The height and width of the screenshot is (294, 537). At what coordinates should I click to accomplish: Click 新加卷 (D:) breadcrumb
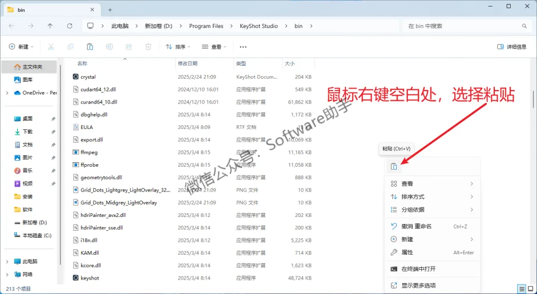pyautogui.click(x=159, y=26)
